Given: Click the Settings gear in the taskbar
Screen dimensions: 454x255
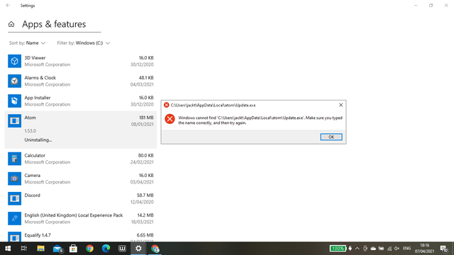Looking at the screenshot, I should (138, 249).
